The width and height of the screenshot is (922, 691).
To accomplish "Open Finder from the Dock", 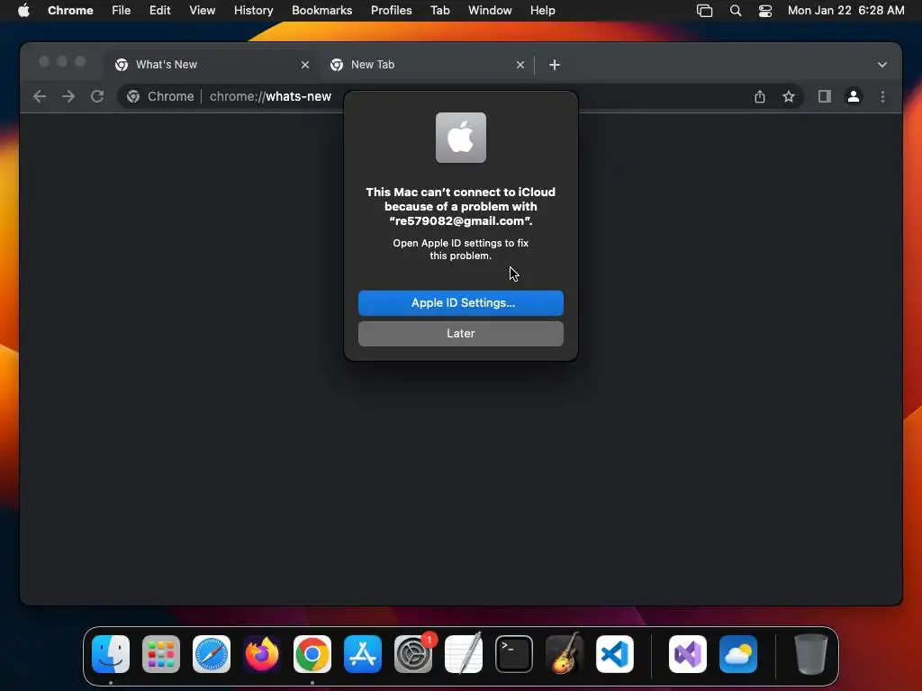I will [111, 653].
